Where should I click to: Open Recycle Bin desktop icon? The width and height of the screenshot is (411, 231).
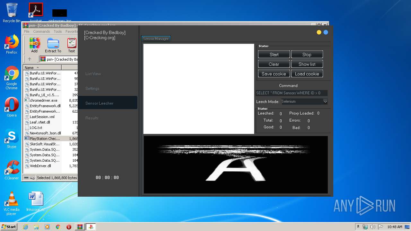(x=12, y=13)
